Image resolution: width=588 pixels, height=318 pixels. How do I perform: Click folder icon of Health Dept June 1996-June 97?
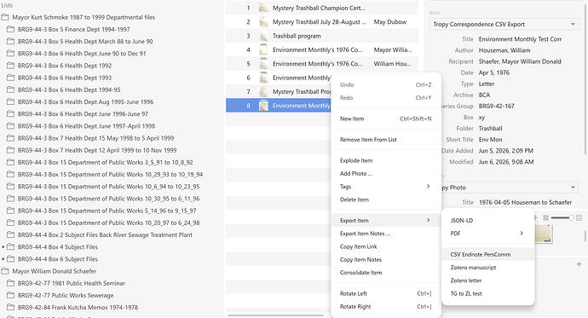pos(11,113)
